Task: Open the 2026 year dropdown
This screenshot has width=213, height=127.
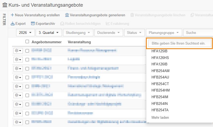Action: click(x=25, y=33)
